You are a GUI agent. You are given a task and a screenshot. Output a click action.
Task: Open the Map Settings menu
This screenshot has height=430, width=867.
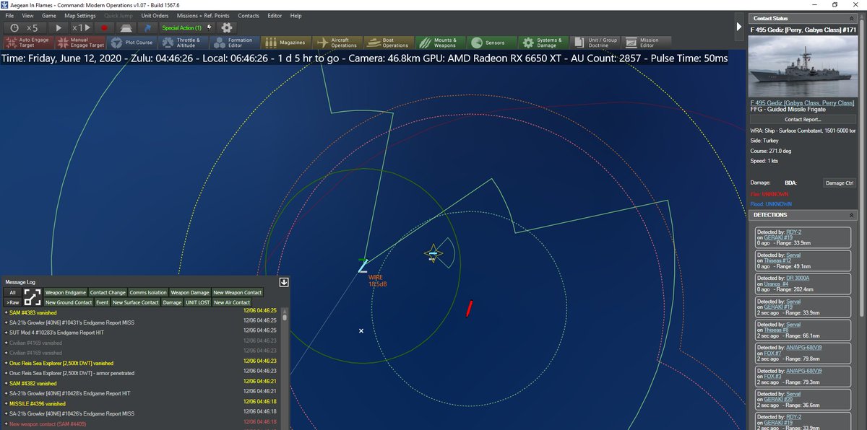coord(80,15)
